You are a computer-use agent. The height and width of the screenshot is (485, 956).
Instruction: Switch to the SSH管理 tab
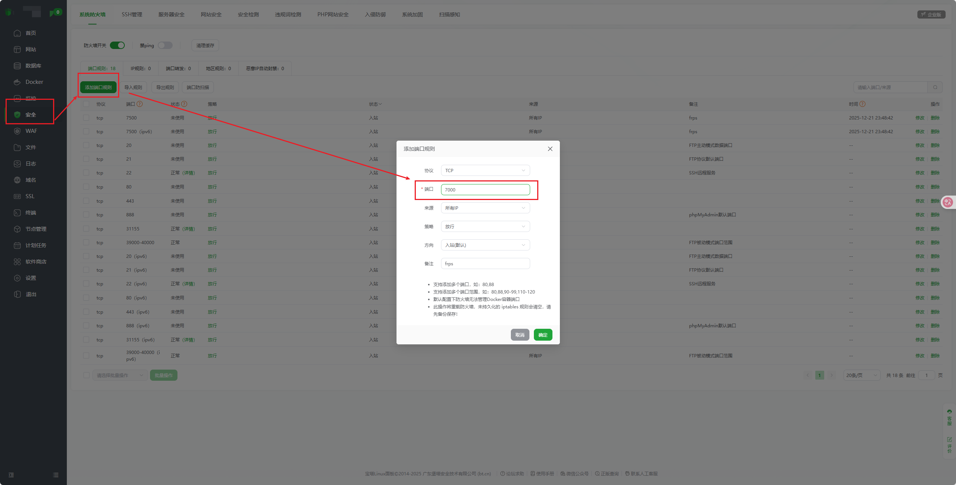132,14
